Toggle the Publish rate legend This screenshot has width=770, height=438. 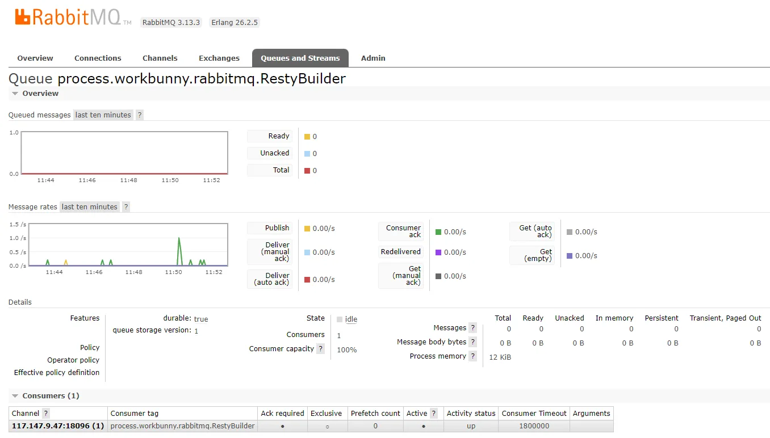tap(270, 228)
